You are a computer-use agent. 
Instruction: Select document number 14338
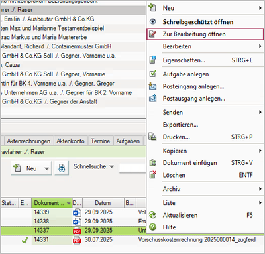tap(42, 222)
